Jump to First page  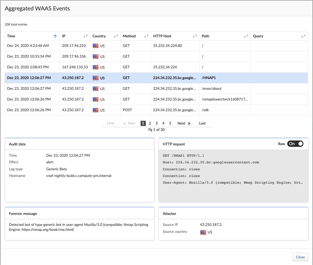111,123
